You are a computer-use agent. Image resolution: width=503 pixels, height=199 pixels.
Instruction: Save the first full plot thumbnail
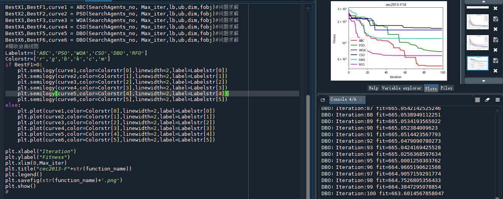496,19
